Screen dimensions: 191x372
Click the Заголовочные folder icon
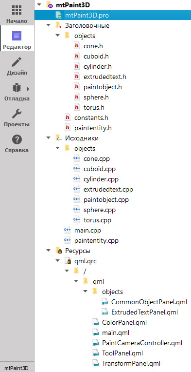coord(58,25)
